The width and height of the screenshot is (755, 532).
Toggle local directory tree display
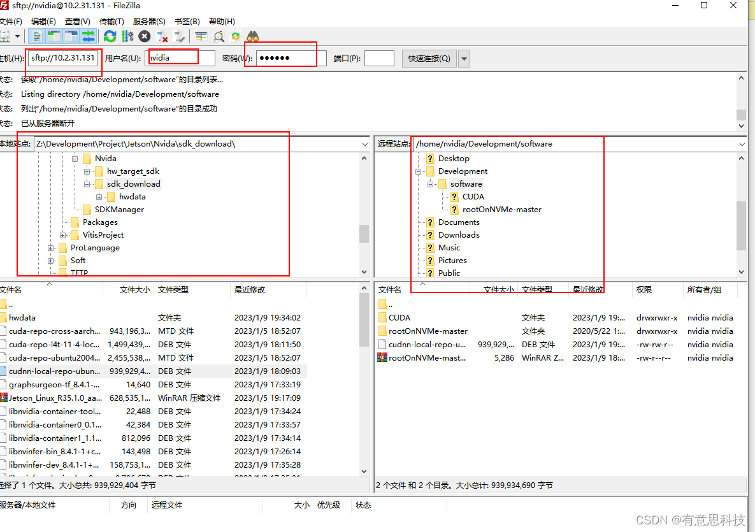54,36
